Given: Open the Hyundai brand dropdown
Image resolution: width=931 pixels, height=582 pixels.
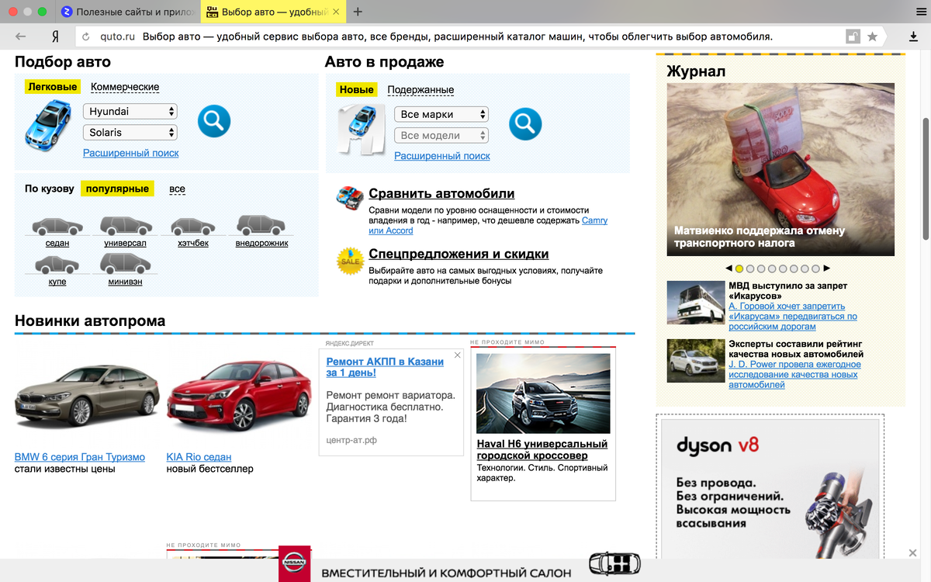Looking at the screenshot, I should [130, 112].
